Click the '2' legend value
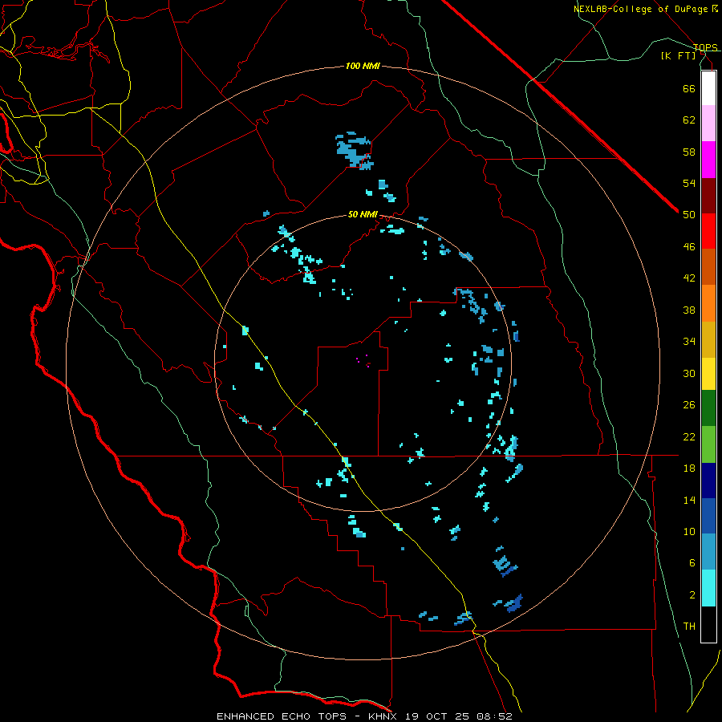This screenshot has height=722, width=722. [692, 595]
